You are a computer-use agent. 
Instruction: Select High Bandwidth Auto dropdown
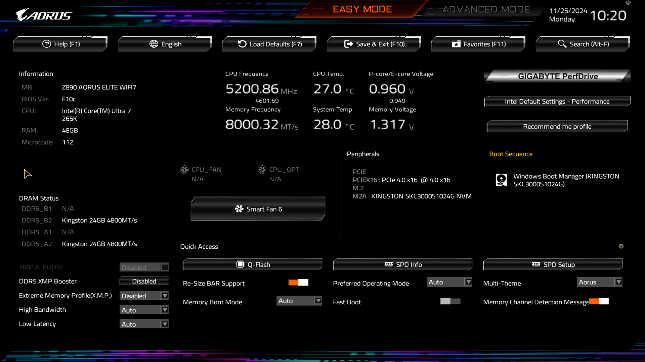(143, 309)
